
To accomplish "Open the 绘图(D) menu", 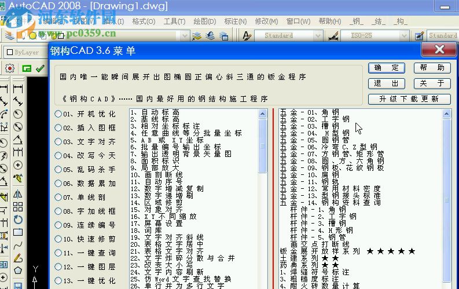I will (205, 21).
